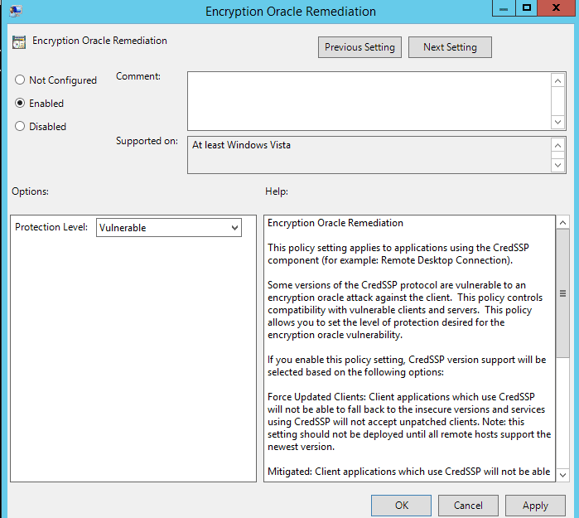Select the Disabled radio button

[20, 126]
